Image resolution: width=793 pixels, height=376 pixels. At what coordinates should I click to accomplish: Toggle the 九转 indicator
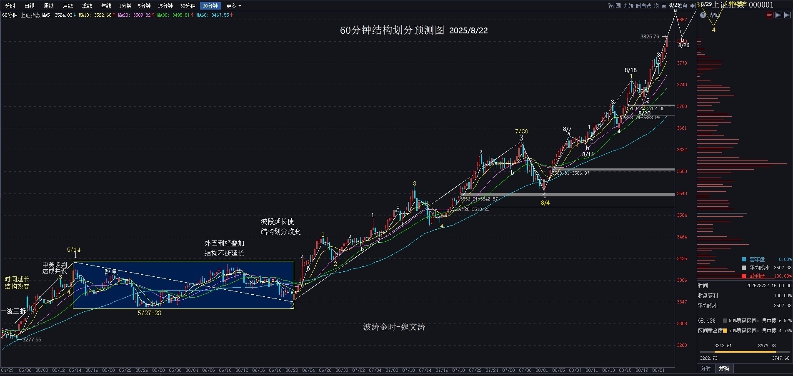(628, 6)
